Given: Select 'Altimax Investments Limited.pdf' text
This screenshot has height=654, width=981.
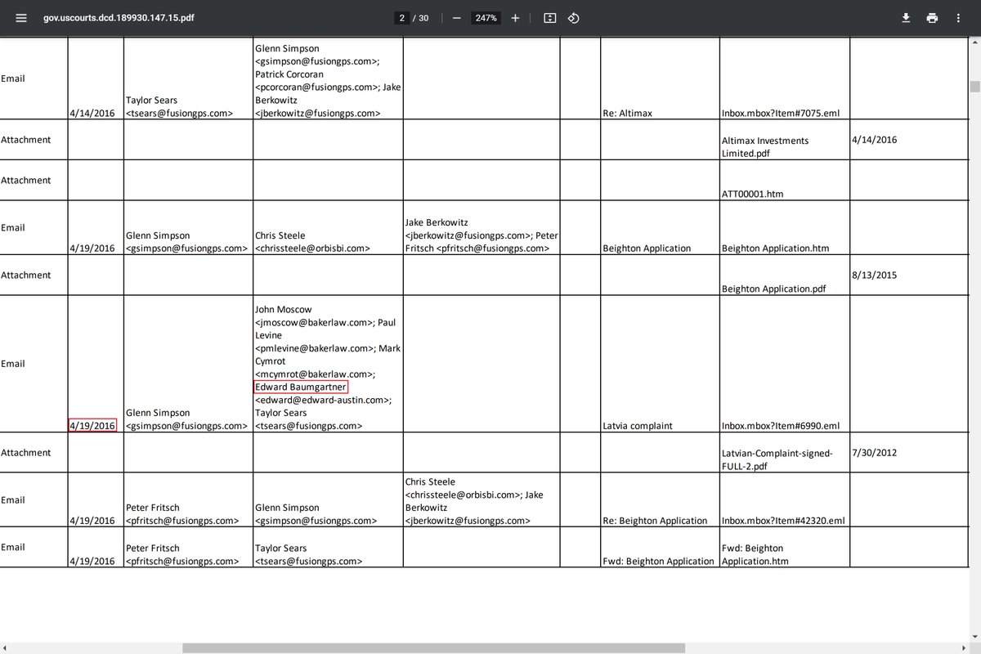Looking at the screenshot, I should coord(764,147).
